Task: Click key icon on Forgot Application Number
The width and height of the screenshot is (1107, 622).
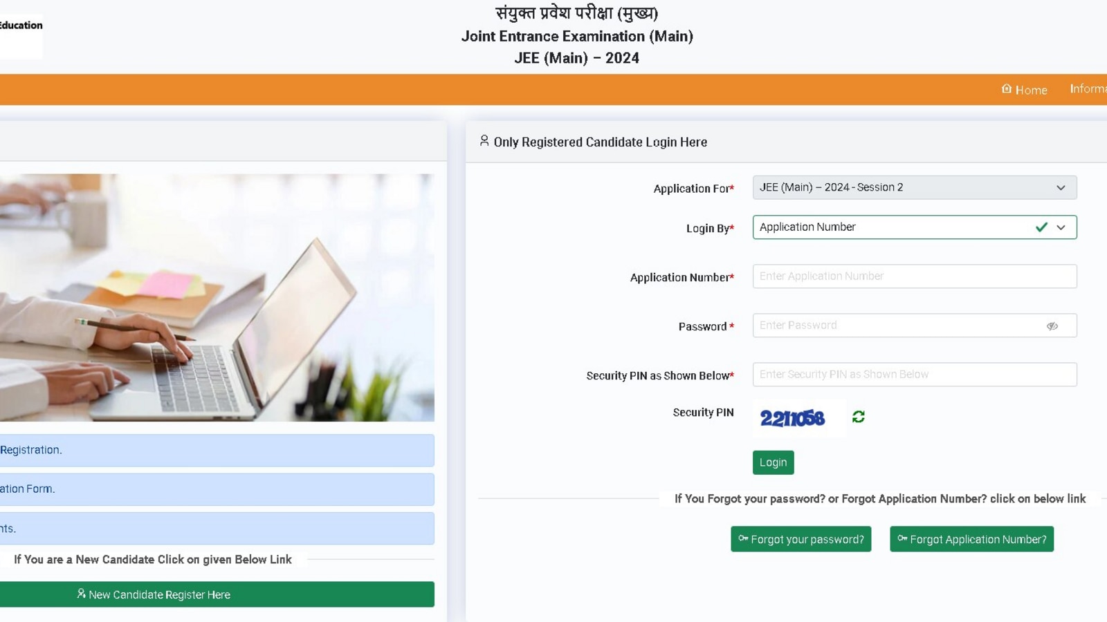Action: tap(902, 538)
